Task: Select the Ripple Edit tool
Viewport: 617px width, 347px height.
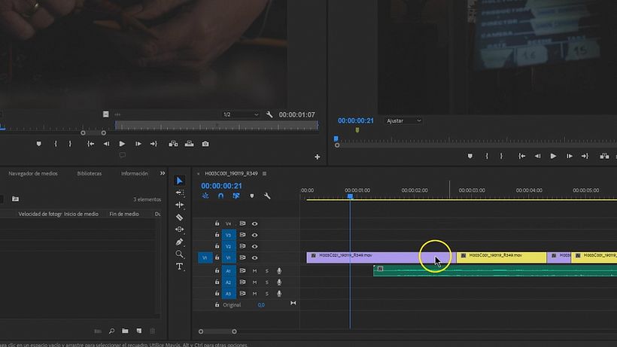Action: pos(179,205)
